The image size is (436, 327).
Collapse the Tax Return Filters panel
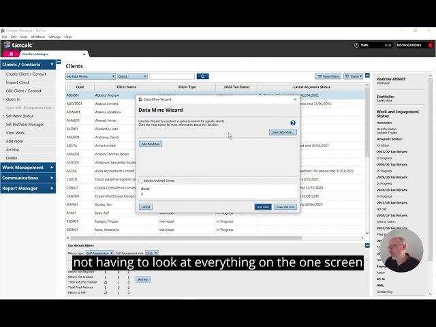click(x=367, y=245)
